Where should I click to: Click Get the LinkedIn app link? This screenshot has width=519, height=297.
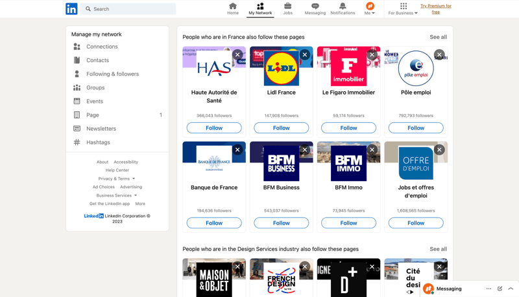pyautogui.click(x=110, y=204)
